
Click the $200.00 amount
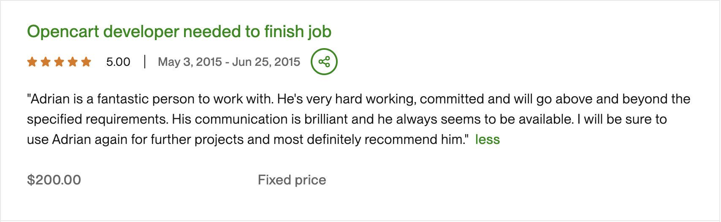pos(54,180)
